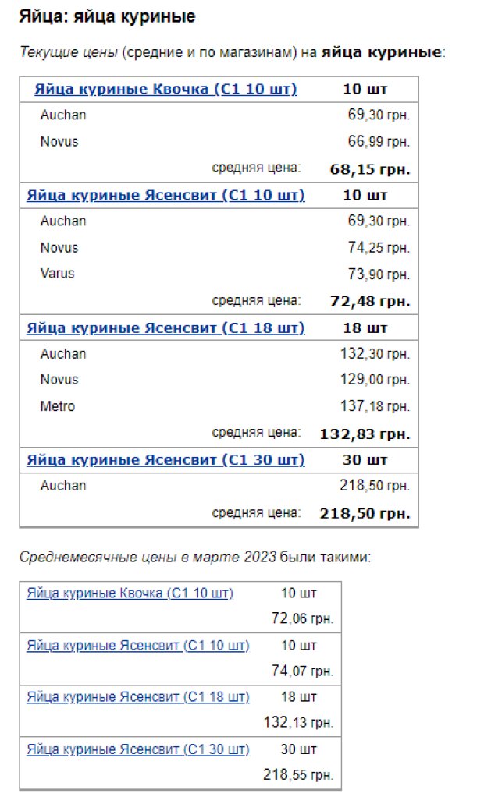484x811 pixels.
Task: Open bold Яйца куриные Ясенсвит (С1 18 шт) link
Action: [165, 328]
